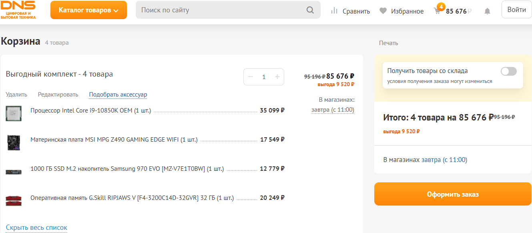Viewport: 532px width, 233px height.
Task: Click the Войти login button
Action: tap(516, 10)
